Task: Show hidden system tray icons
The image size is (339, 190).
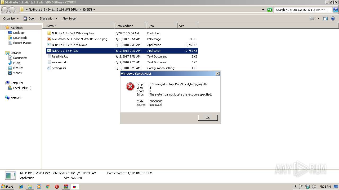Action: point(295,187)
